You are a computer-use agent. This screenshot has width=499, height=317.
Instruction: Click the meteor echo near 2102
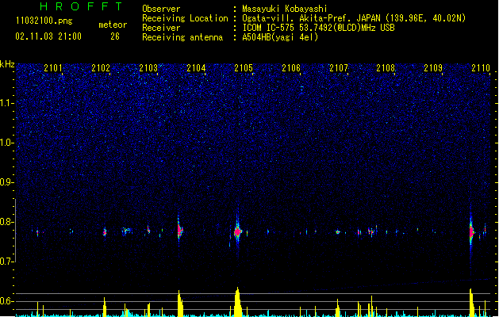coord(105,232)
